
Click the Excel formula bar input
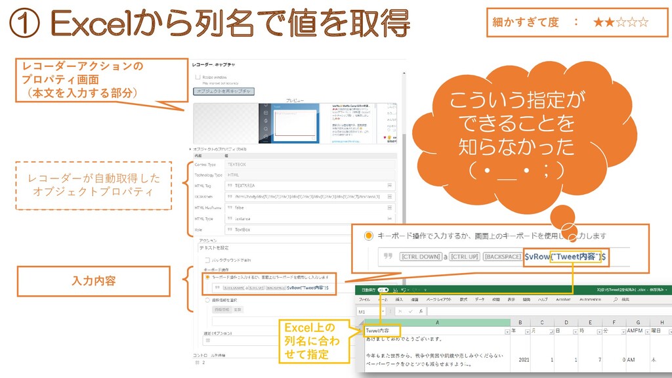point(549,312)
